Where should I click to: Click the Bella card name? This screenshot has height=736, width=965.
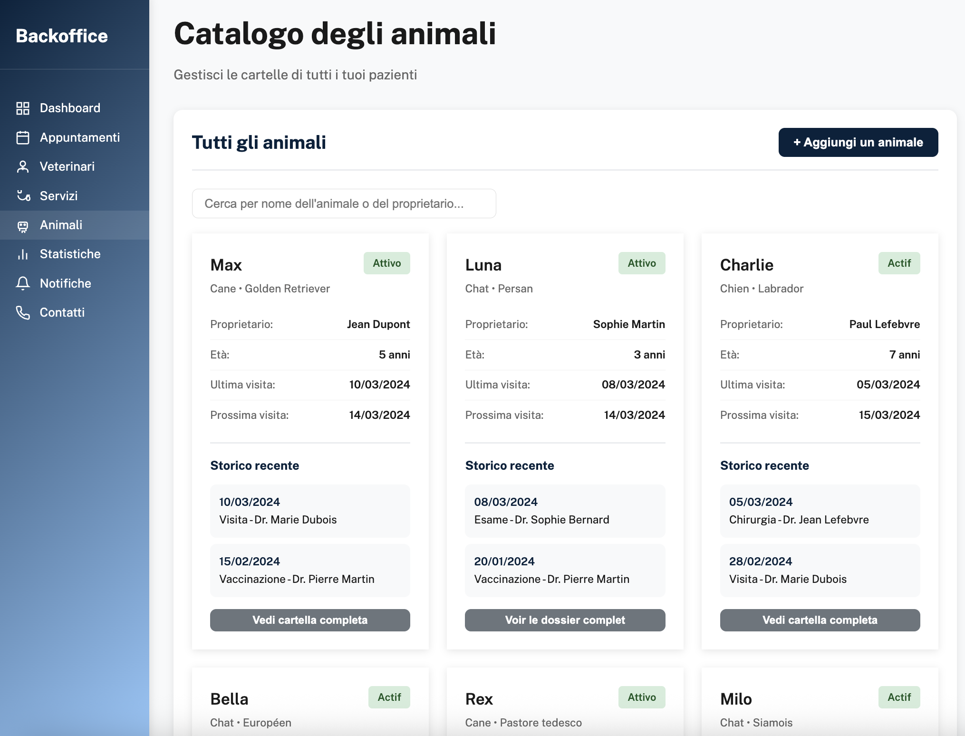[x=229, y=699]
